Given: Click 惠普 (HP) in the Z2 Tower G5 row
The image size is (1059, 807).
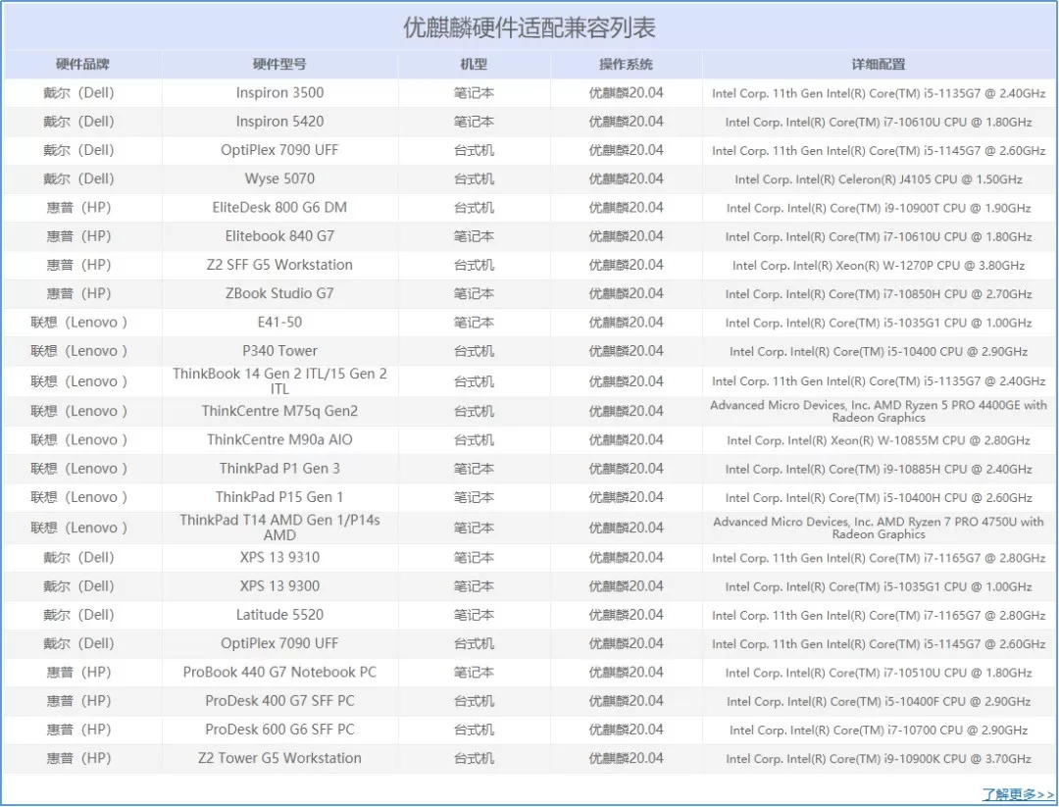Looking at the screenshot, I should 79,758.
